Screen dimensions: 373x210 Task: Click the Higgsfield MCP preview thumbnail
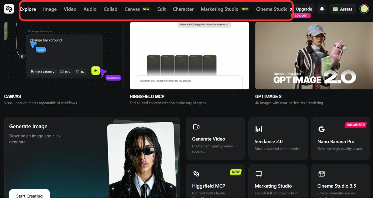coord(189,55)
